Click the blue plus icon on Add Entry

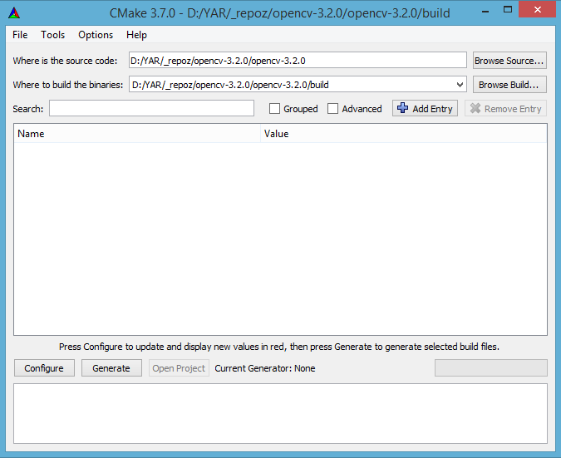pos(402,108)
